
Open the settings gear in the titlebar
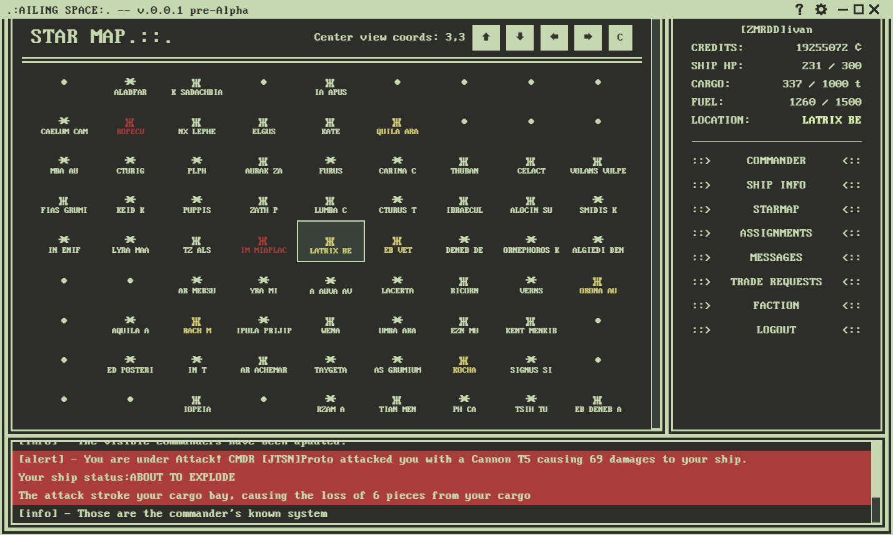(821, 9)
